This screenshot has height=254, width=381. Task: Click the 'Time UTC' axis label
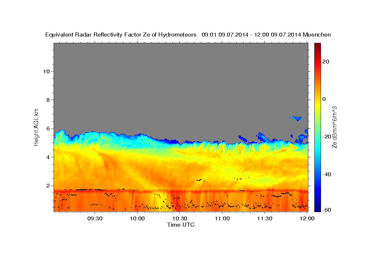click(181, 225)
